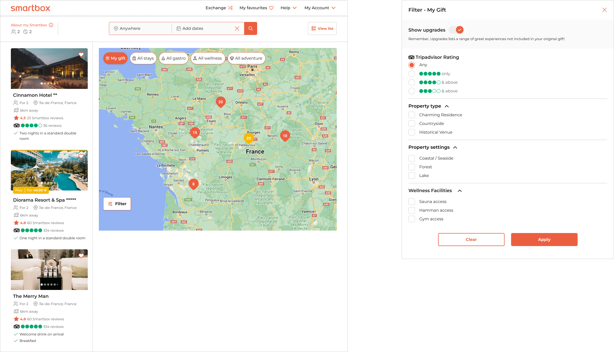
Task: Click the info icon beside About my Smartbox
Action: click(x=51, y=25)
